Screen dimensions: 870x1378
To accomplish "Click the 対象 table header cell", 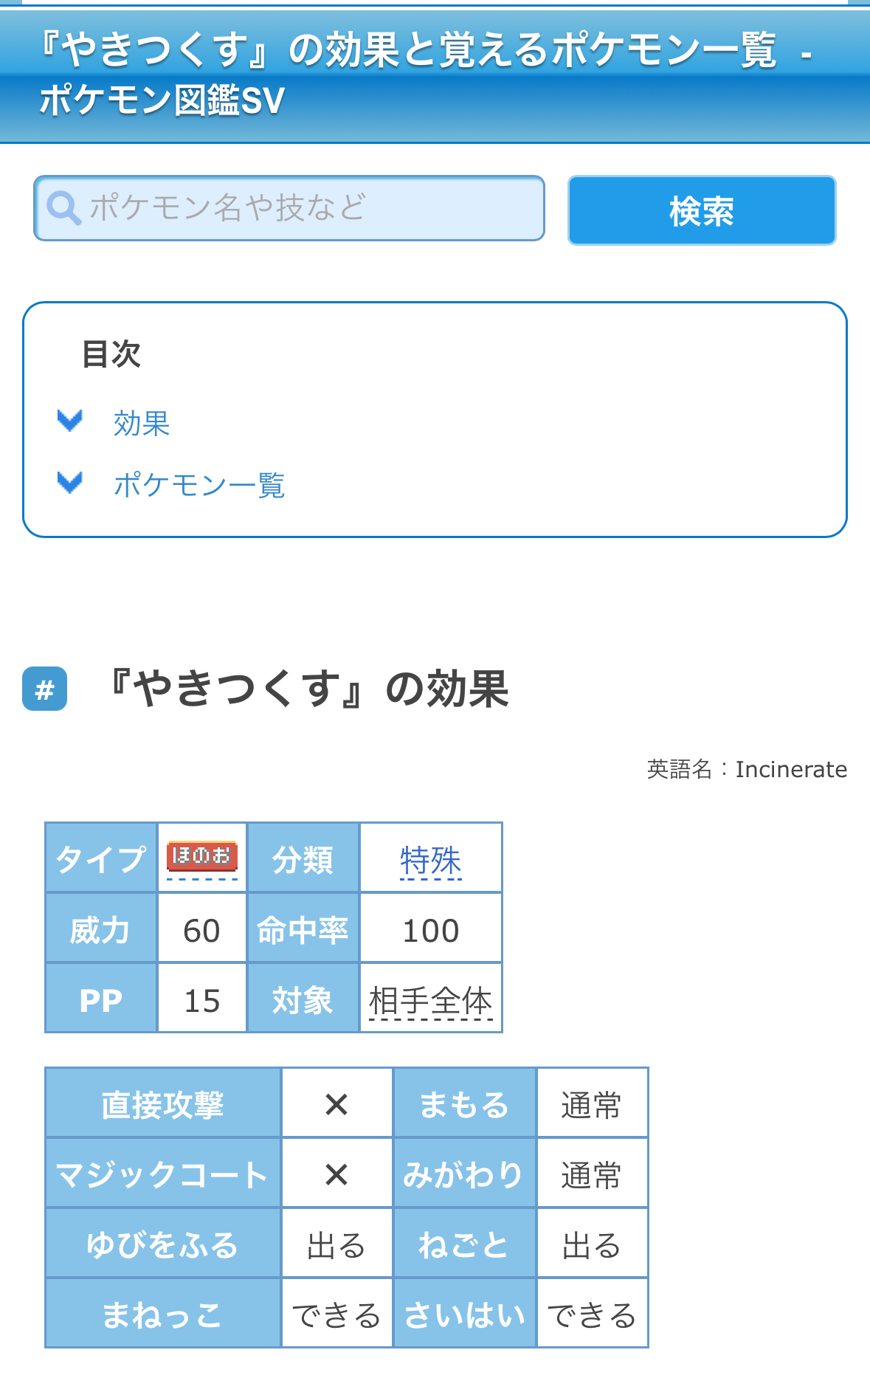I will [x=303, y=999].
